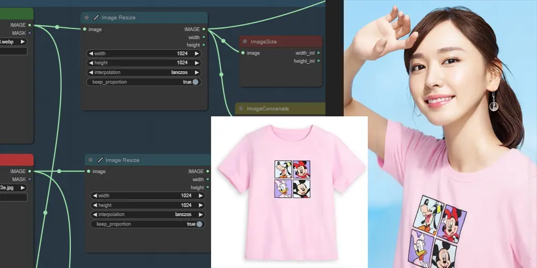Click height output socket of bottom Image Resize
The height and width of the screenshot is (268, 537).
(x=207, y=187)
